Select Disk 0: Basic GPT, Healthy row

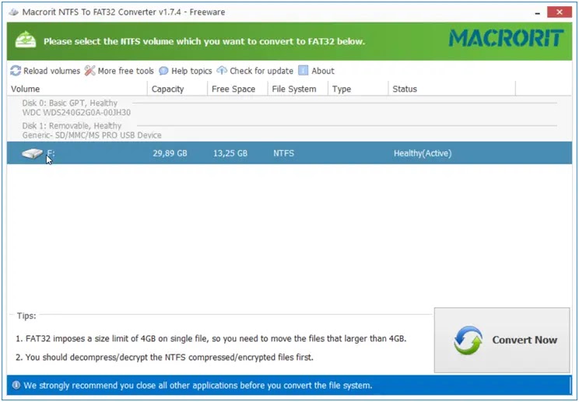coord(70,103)
